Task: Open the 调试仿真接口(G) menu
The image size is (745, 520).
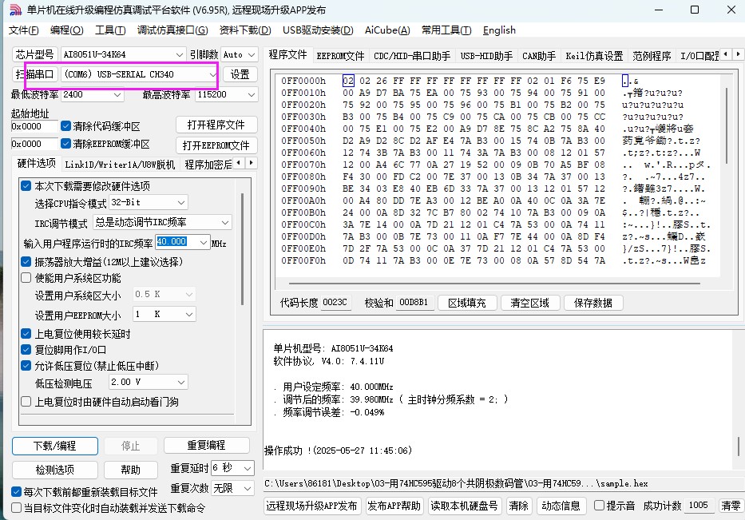Action: point(172,30)
